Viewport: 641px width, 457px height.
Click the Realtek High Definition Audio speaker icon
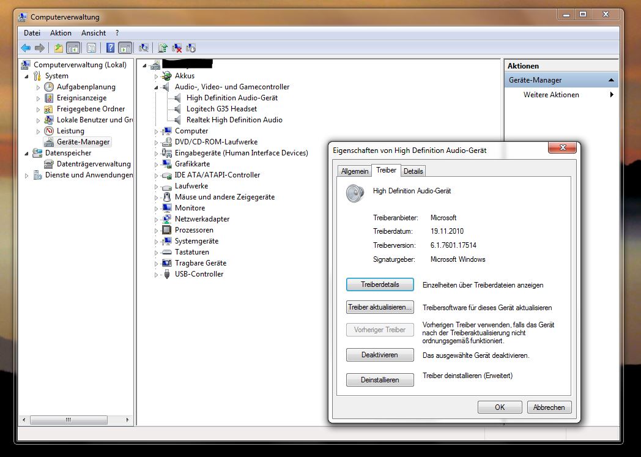click(177, 120)
